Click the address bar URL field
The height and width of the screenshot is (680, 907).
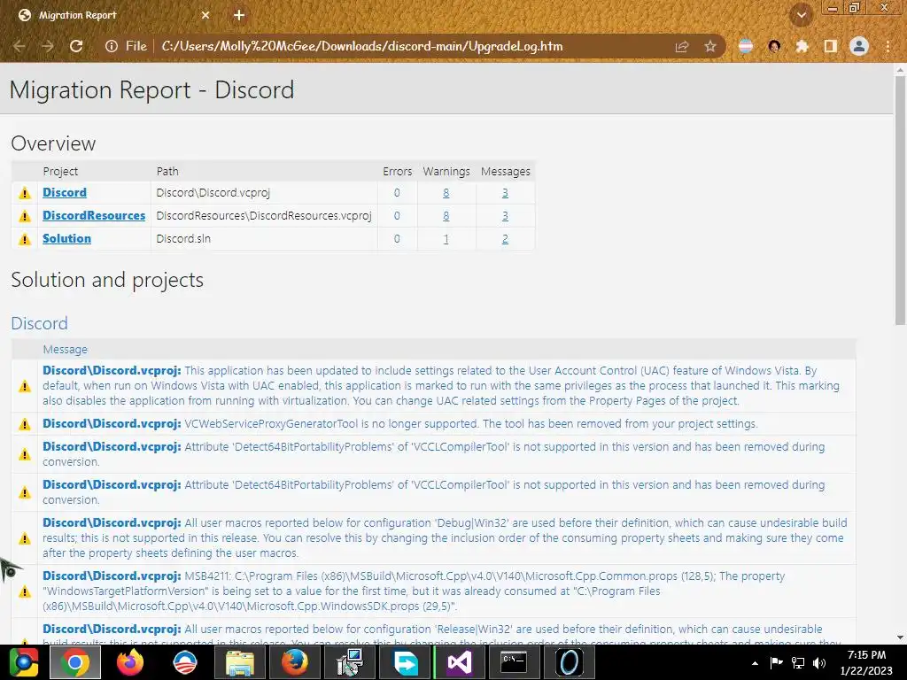click(361, 46)
